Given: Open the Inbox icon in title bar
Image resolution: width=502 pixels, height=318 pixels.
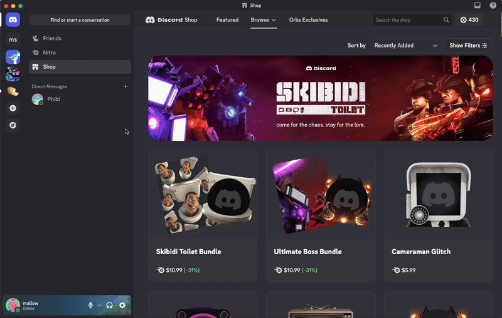Looking at the screenshot, I should coord(478,6).
